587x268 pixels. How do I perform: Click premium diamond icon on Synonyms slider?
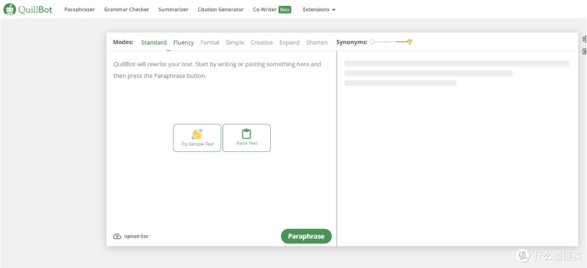pyautogui.click(x=410, y=42)
